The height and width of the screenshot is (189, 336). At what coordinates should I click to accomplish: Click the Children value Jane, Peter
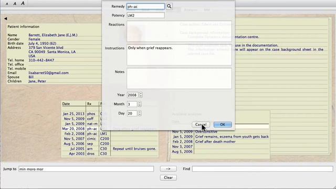[x=37, y=81]
